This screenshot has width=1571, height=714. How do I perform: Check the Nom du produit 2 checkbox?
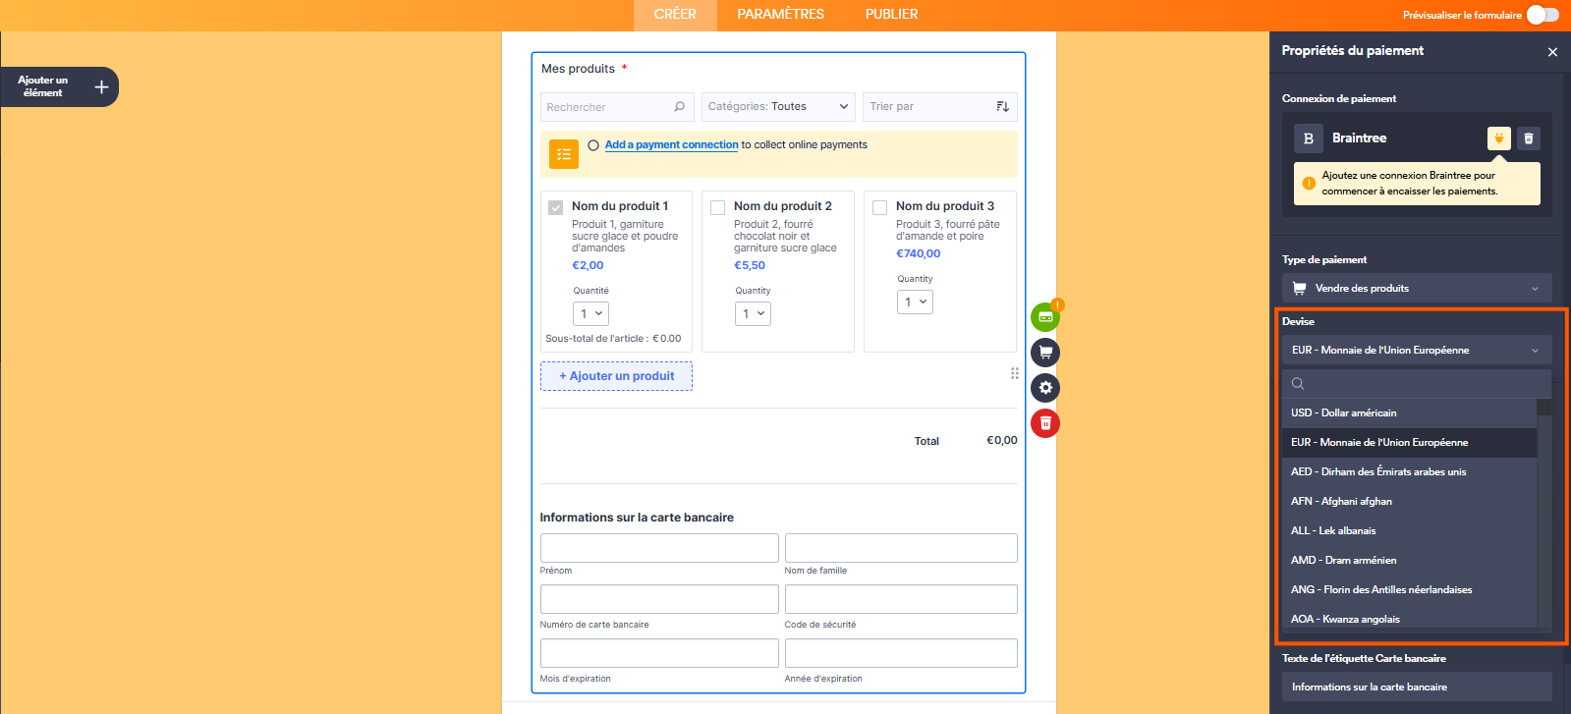pyautogui.click(x=718, y=207)
